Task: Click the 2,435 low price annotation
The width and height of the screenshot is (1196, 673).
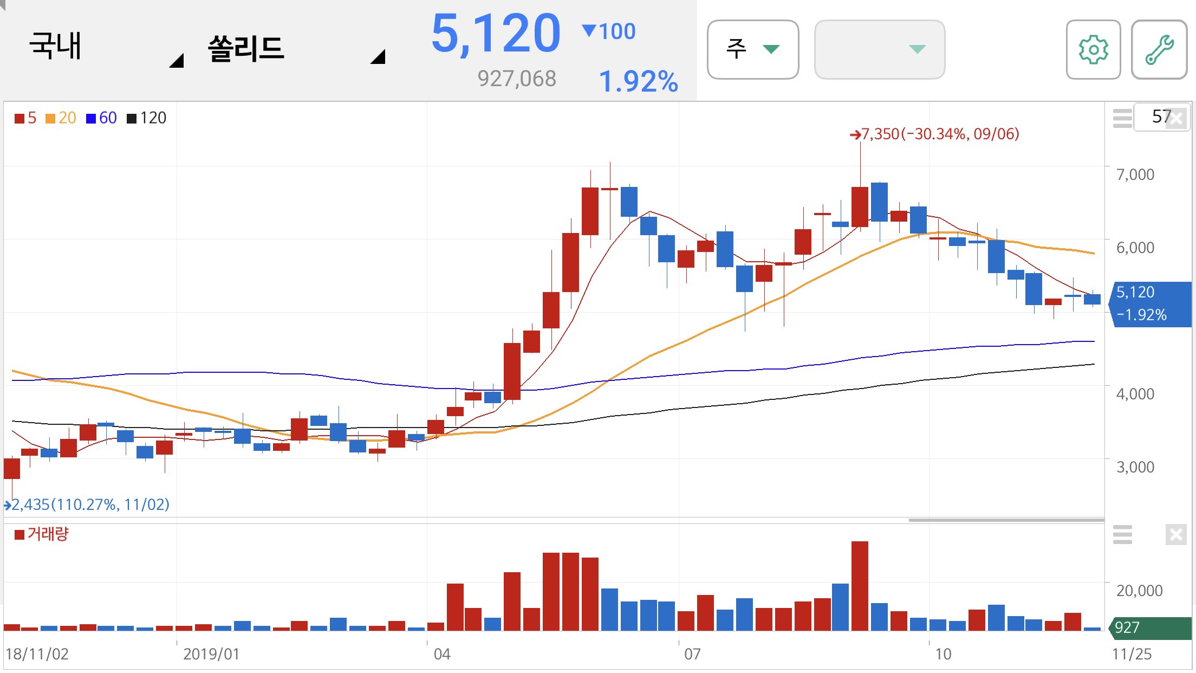Action: click(x=87, y=504)
